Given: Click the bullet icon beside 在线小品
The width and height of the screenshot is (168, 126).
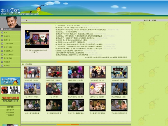Looking at the screenshot, I should click(x=2, y=40).
